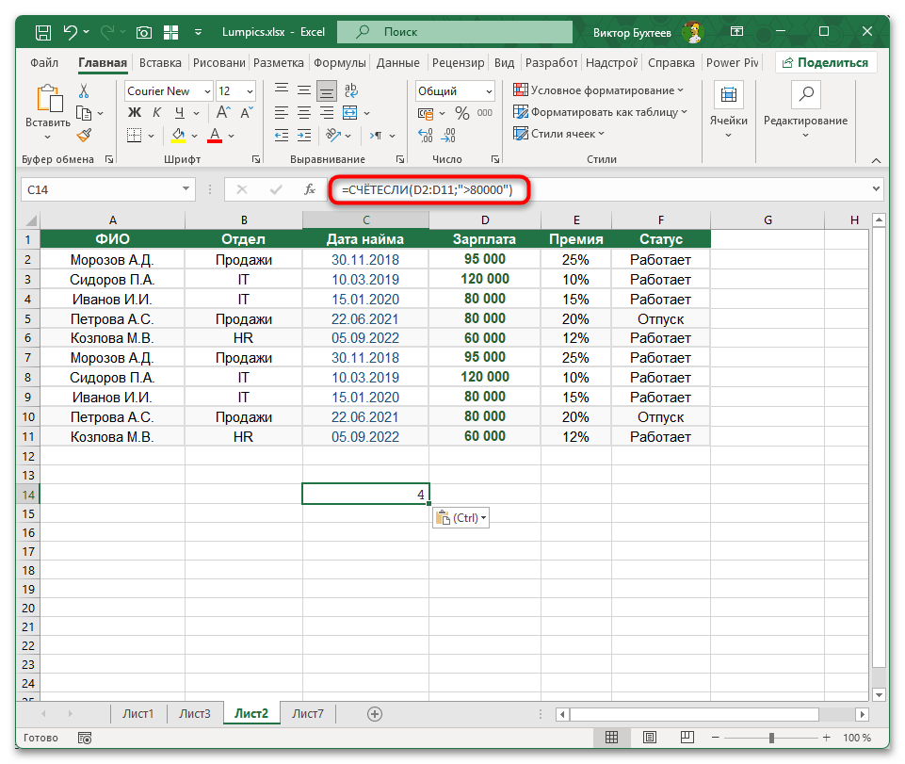Expand Форматировать как таблицу menu

[600, 112]
